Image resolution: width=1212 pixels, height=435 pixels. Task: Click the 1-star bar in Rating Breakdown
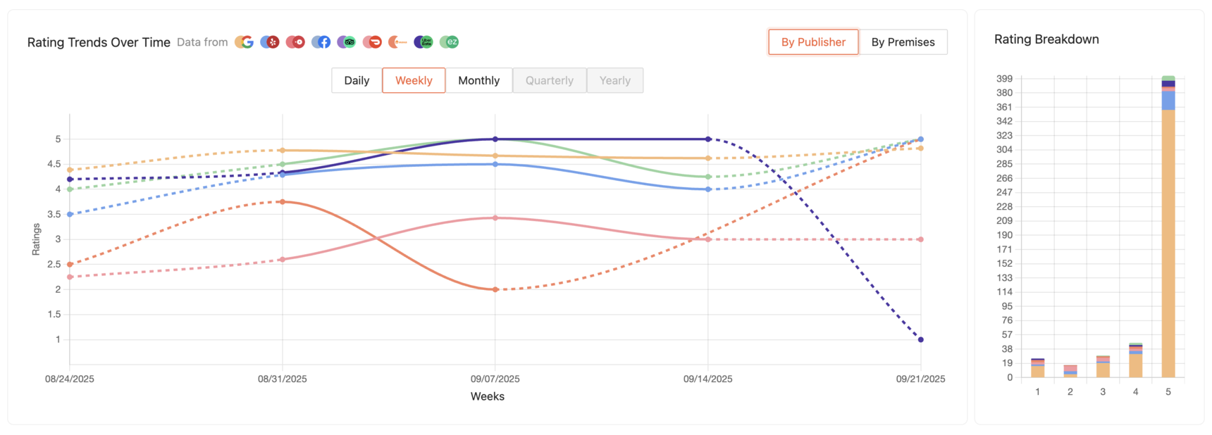(1037, 369)
